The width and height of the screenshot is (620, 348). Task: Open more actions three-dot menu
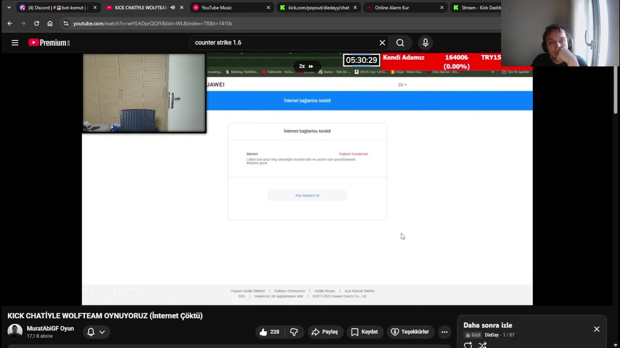(444, 332)
